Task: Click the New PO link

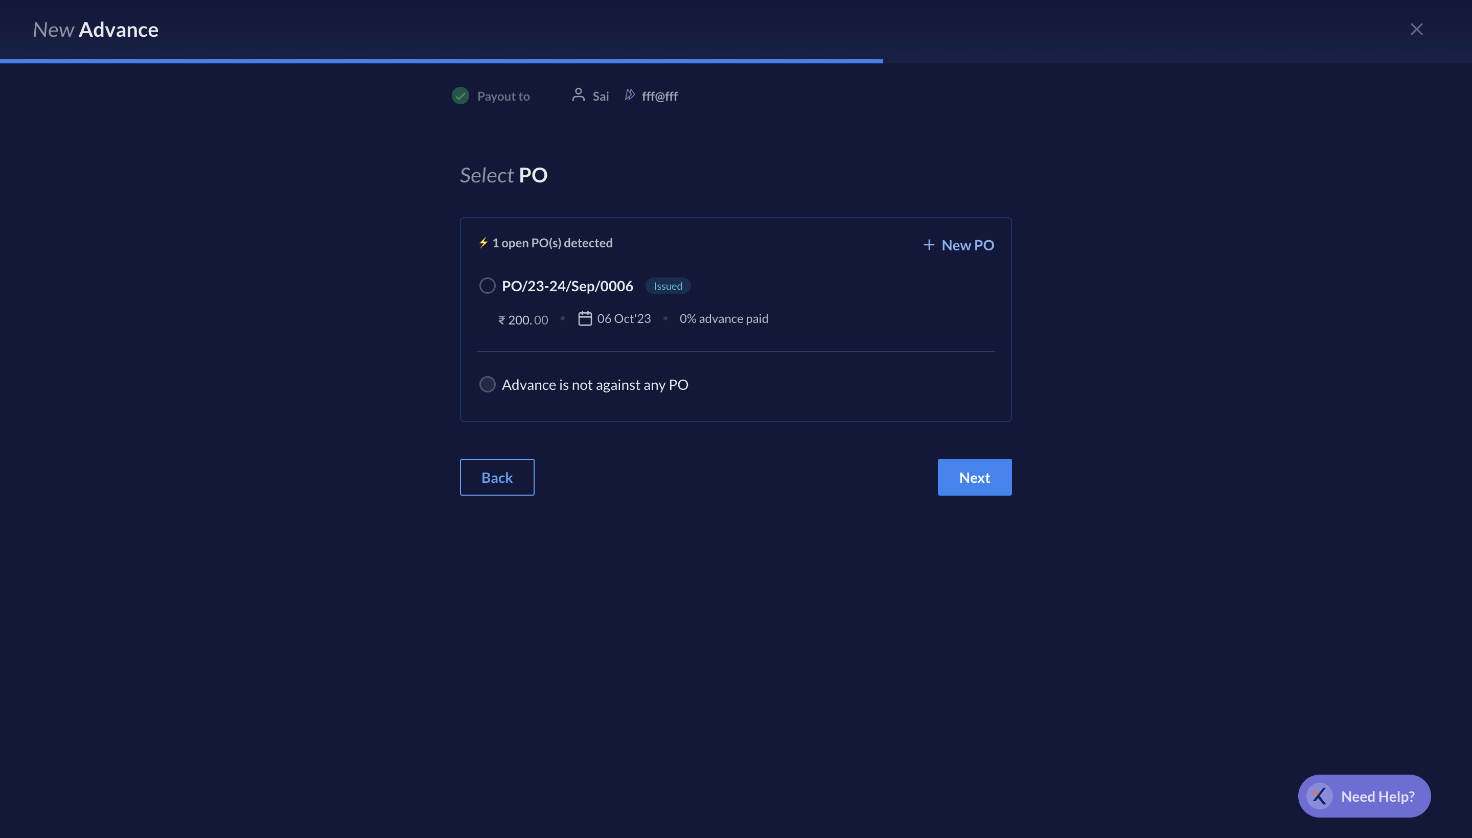Action: pos(957,245)
